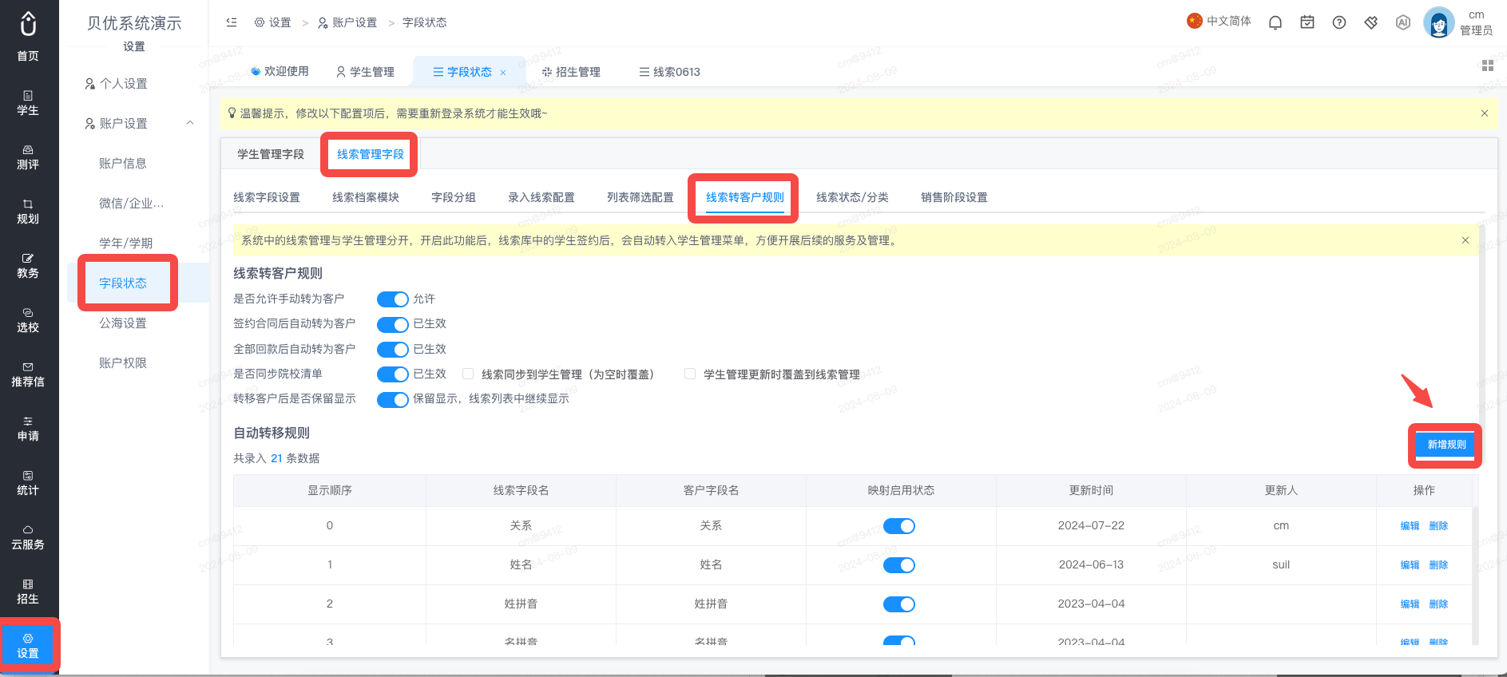Open the calendar icon in top bar
Viewport: 1507px width, 677px height.
coord(1307,22)
